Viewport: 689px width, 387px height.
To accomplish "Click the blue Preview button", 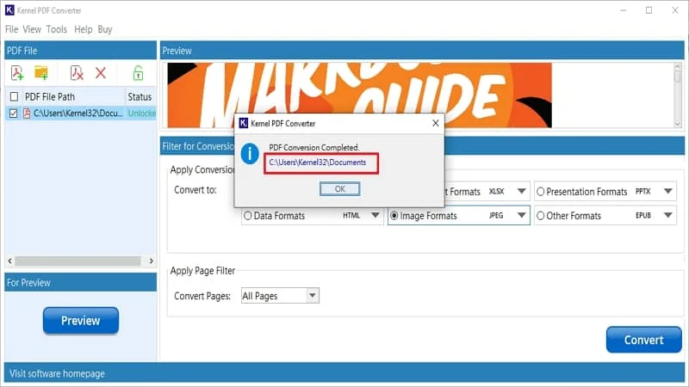I will 81,321.
